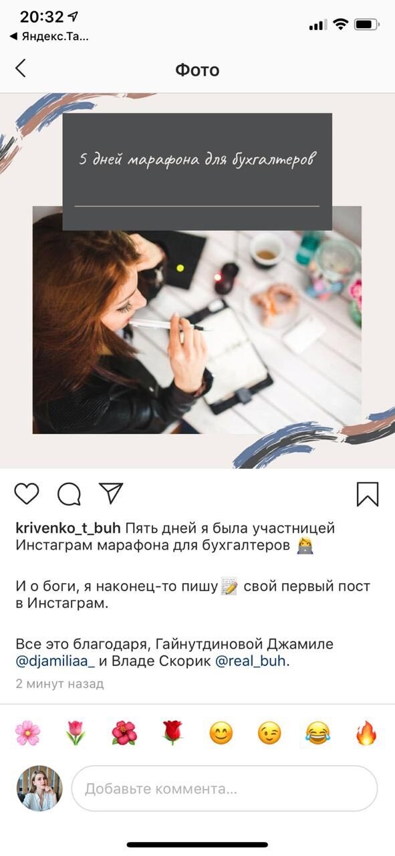Open comments via speech bubble icon

(x=69, y=494)
